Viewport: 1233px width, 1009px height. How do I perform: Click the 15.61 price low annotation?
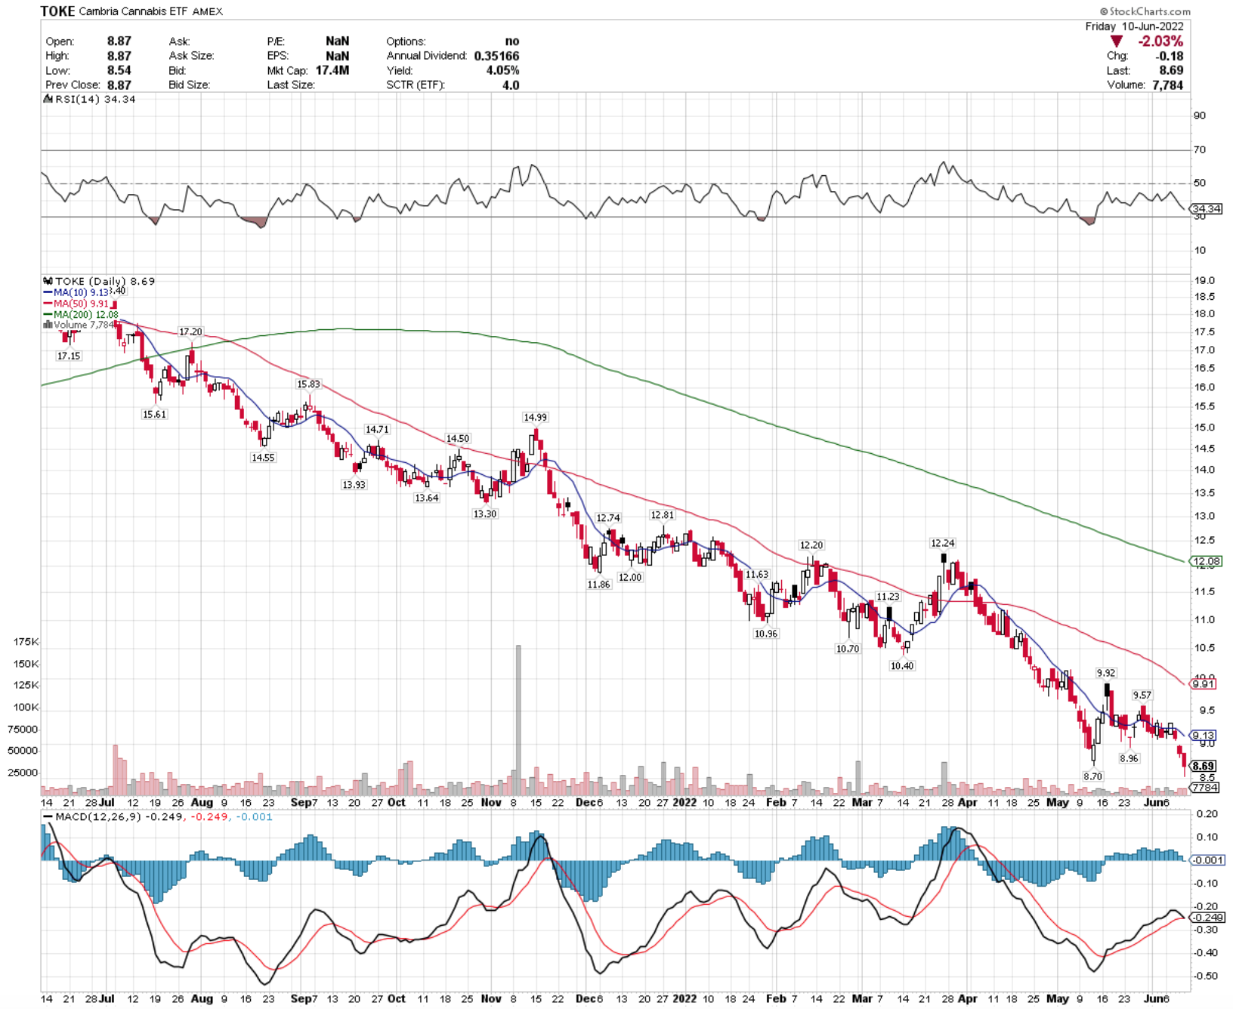pos(154,414)
